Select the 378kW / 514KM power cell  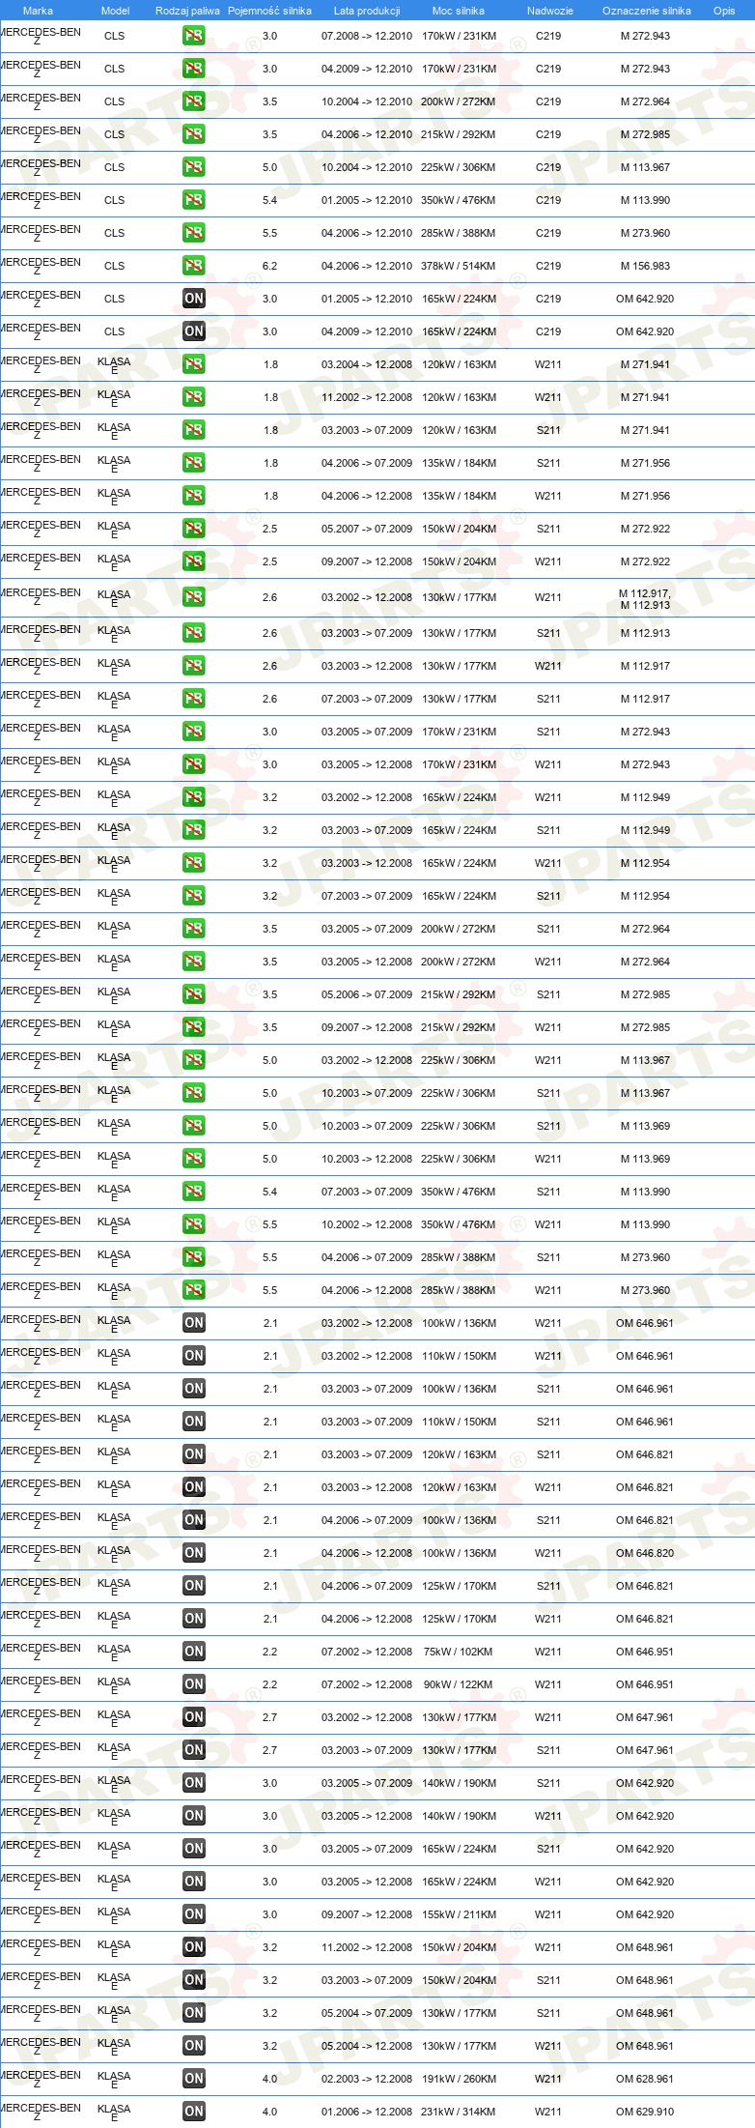[x=459, y=266]
